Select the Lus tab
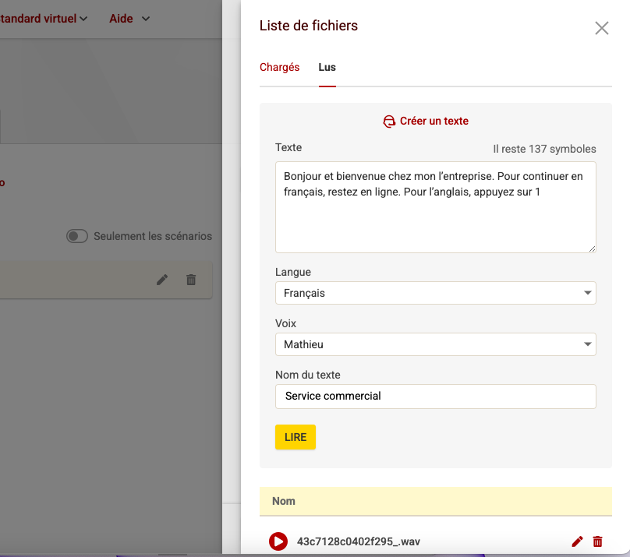 (327, 68)
